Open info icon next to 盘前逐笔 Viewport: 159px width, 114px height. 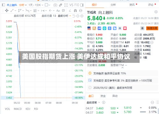coord(104,102)
